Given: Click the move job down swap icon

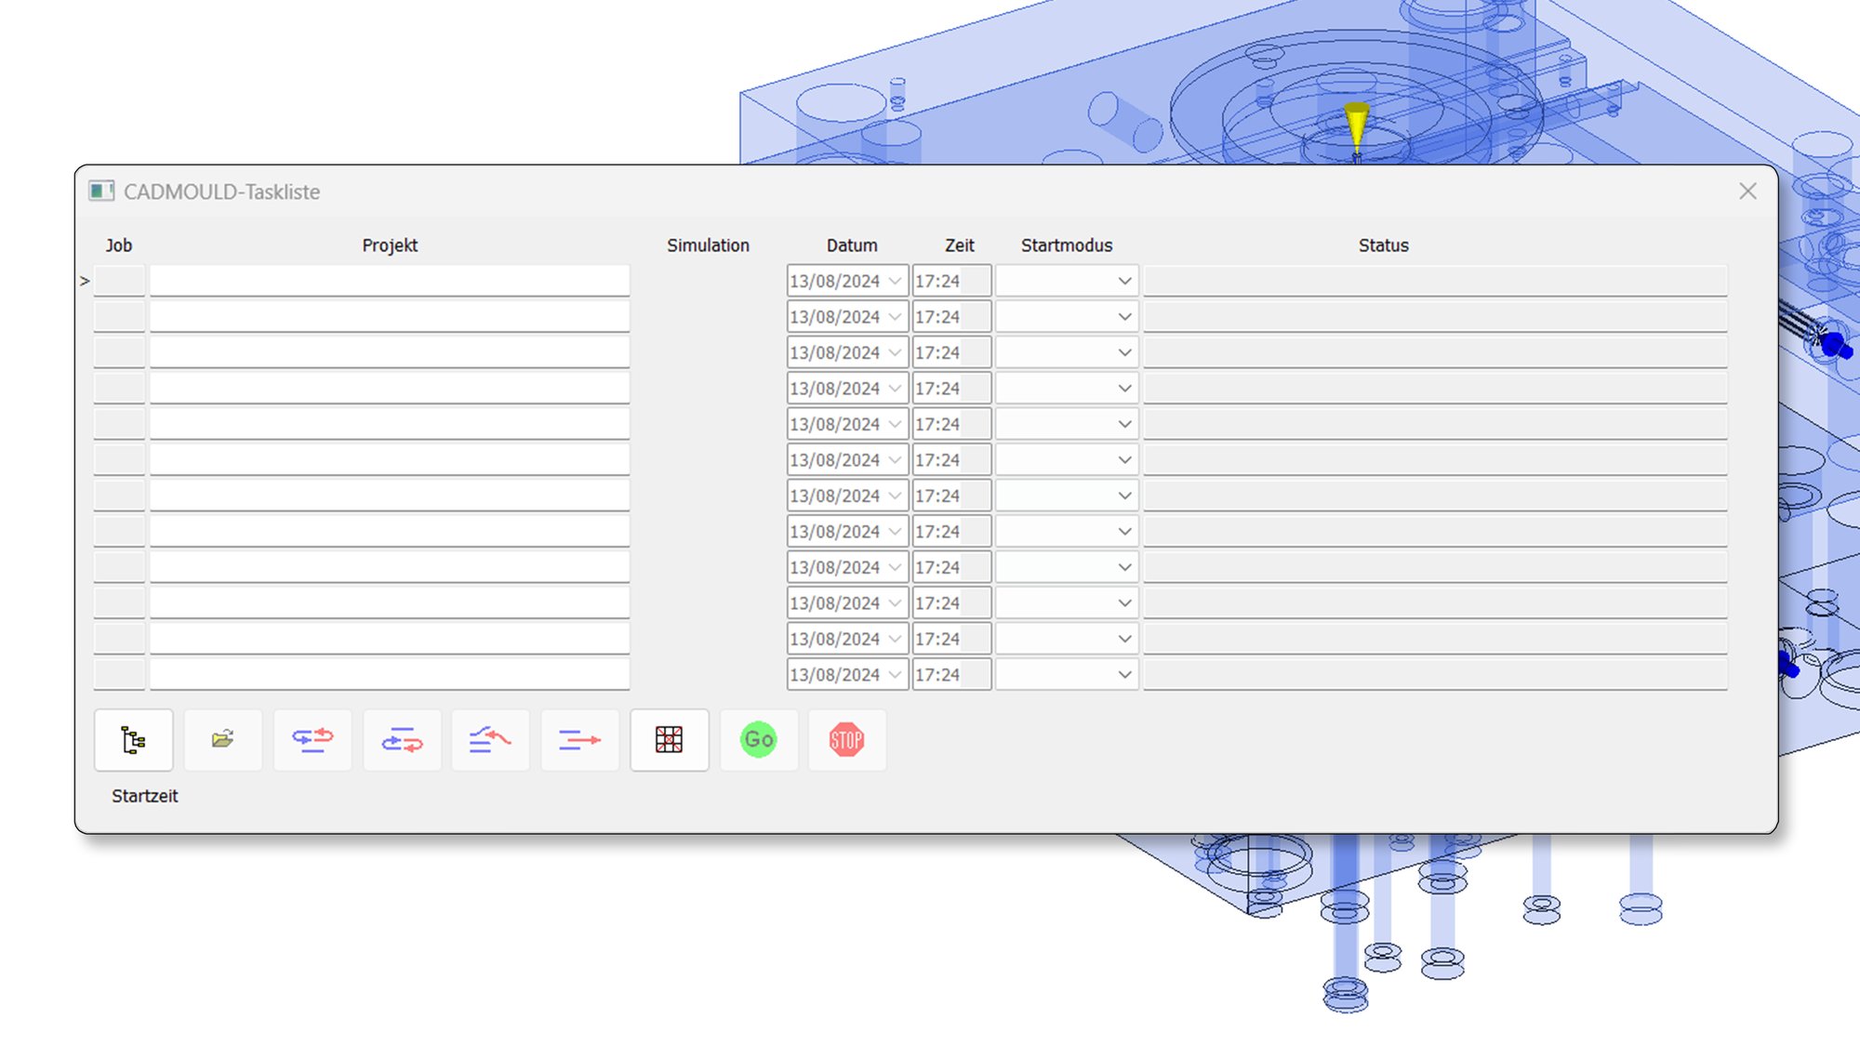Looking at the screenshot, I should coord(402,740).
